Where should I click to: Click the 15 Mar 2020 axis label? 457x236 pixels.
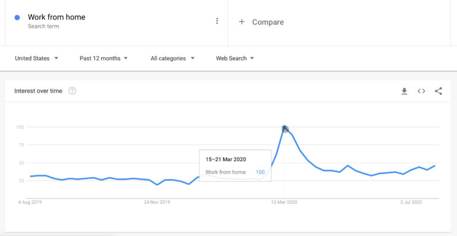point(284,202)
